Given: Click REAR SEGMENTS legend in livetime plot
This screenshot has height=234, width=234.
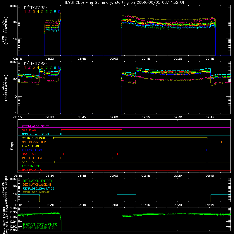Looking at the screenshot, I should (x=39, y=228).
